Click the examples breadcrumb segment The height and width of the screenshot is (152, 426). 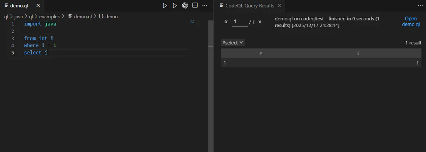coord(50,17)
